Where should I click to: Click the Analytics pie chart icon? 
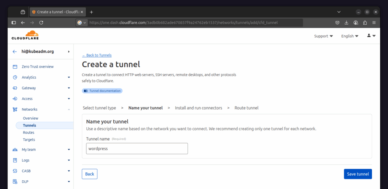coord(15,77)
